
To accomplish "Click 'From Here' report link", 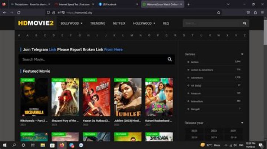I will [113, 49].
